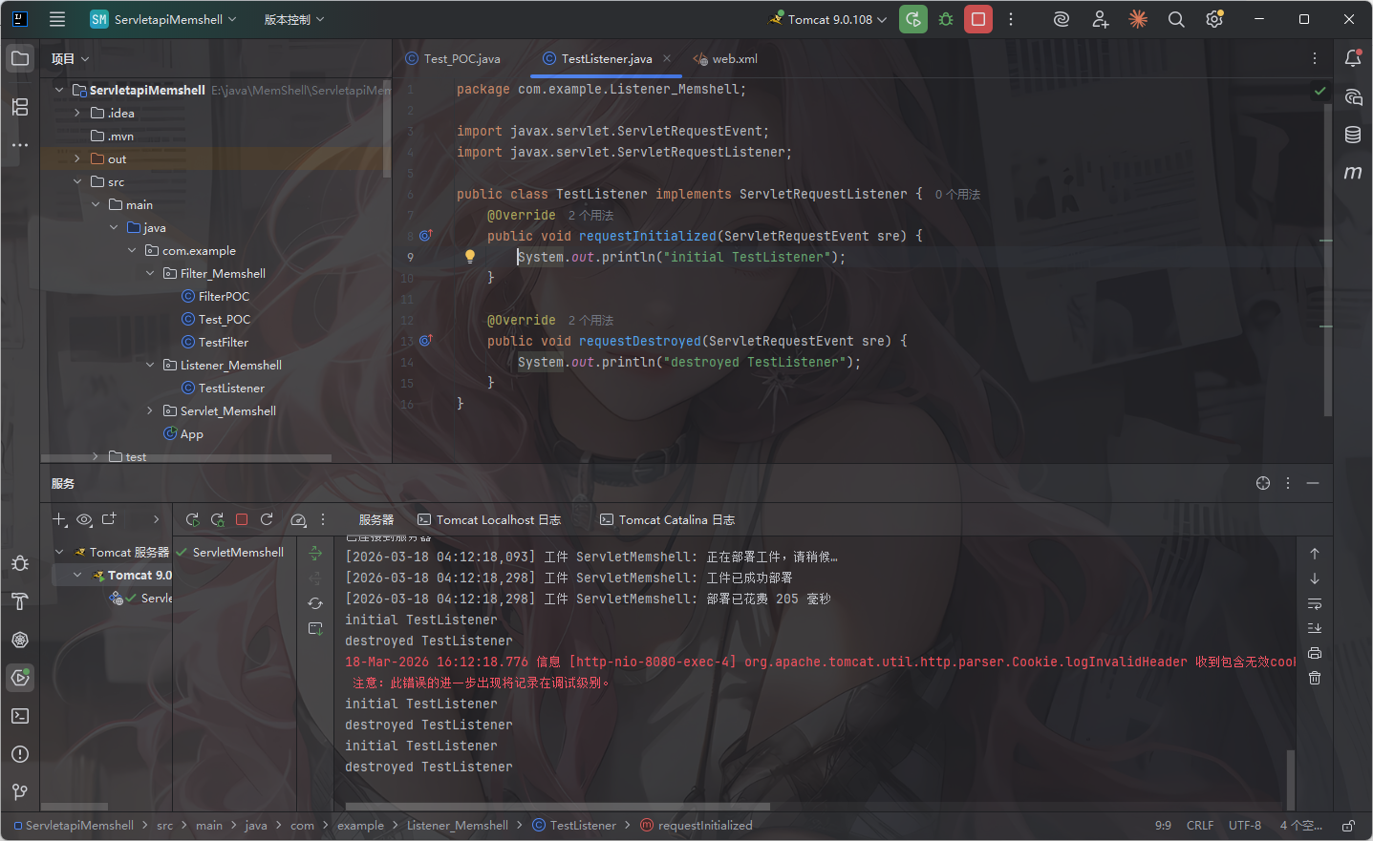Click the CRLF line separator in status bar
Screen dimensions: 1373x841
tap(1199, 826)
